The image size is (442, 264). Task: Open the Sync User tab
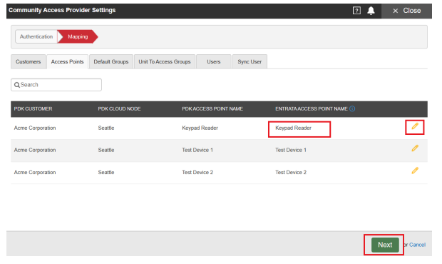point(250,61)
